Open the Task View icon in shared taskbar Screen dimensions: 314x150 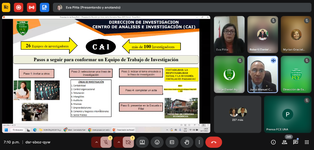coord(29,130)
